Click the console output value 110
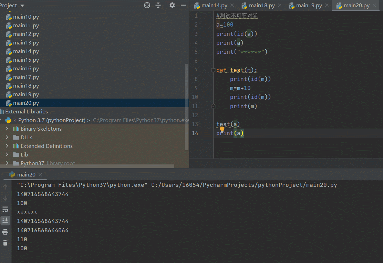 22,239
